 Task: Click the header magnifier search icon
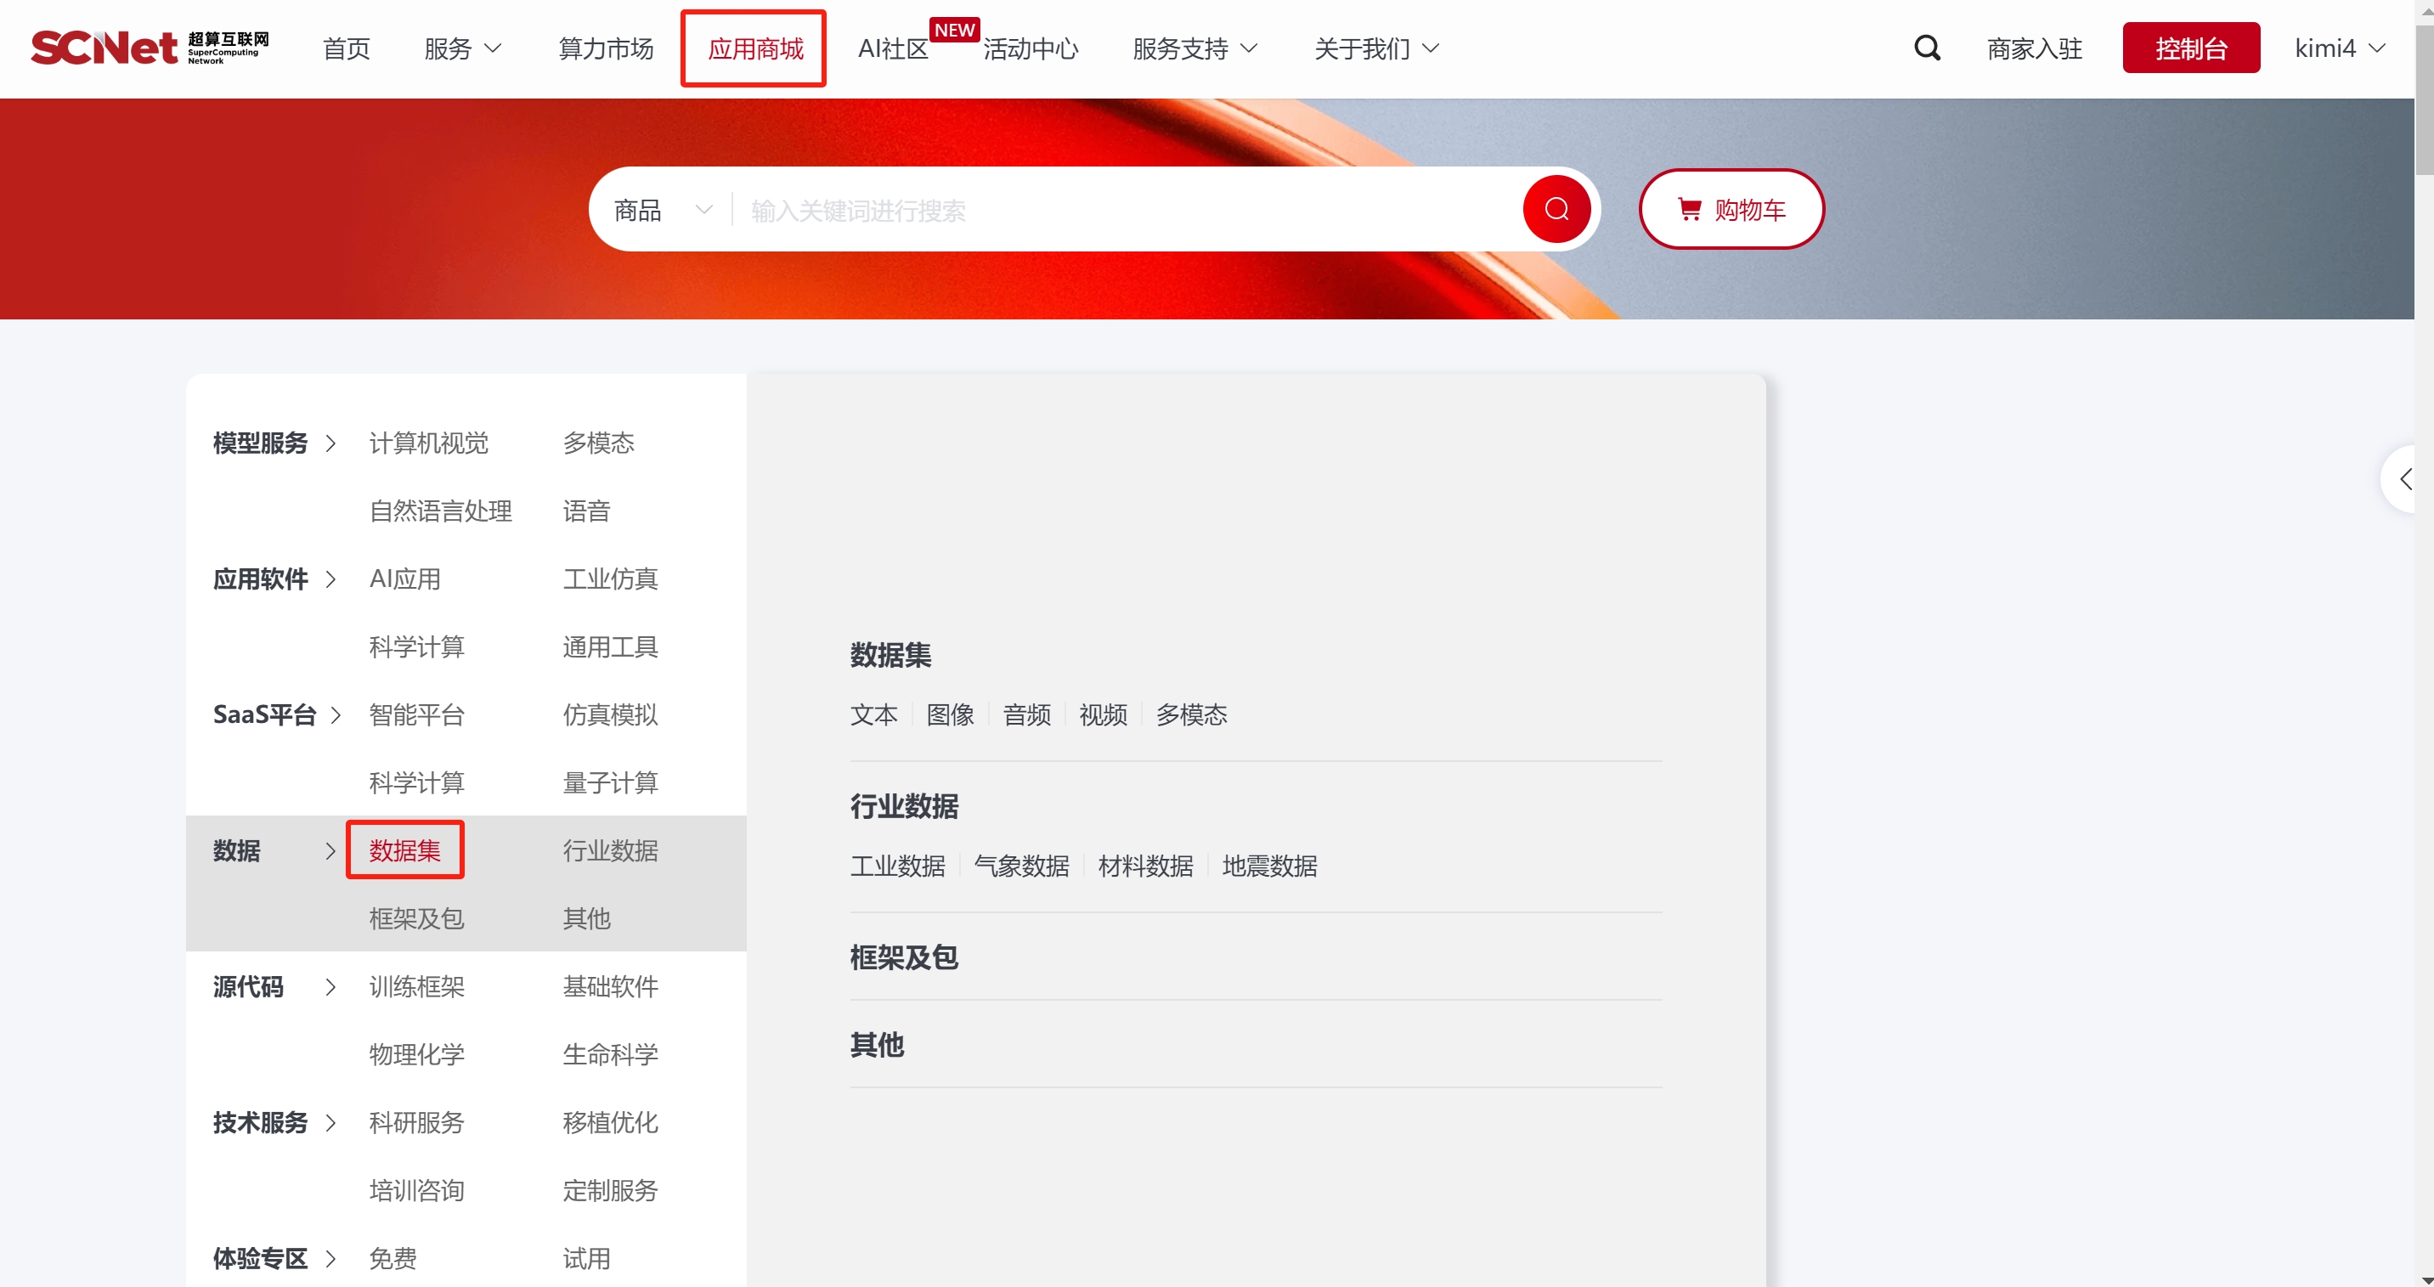[1927, 48]
